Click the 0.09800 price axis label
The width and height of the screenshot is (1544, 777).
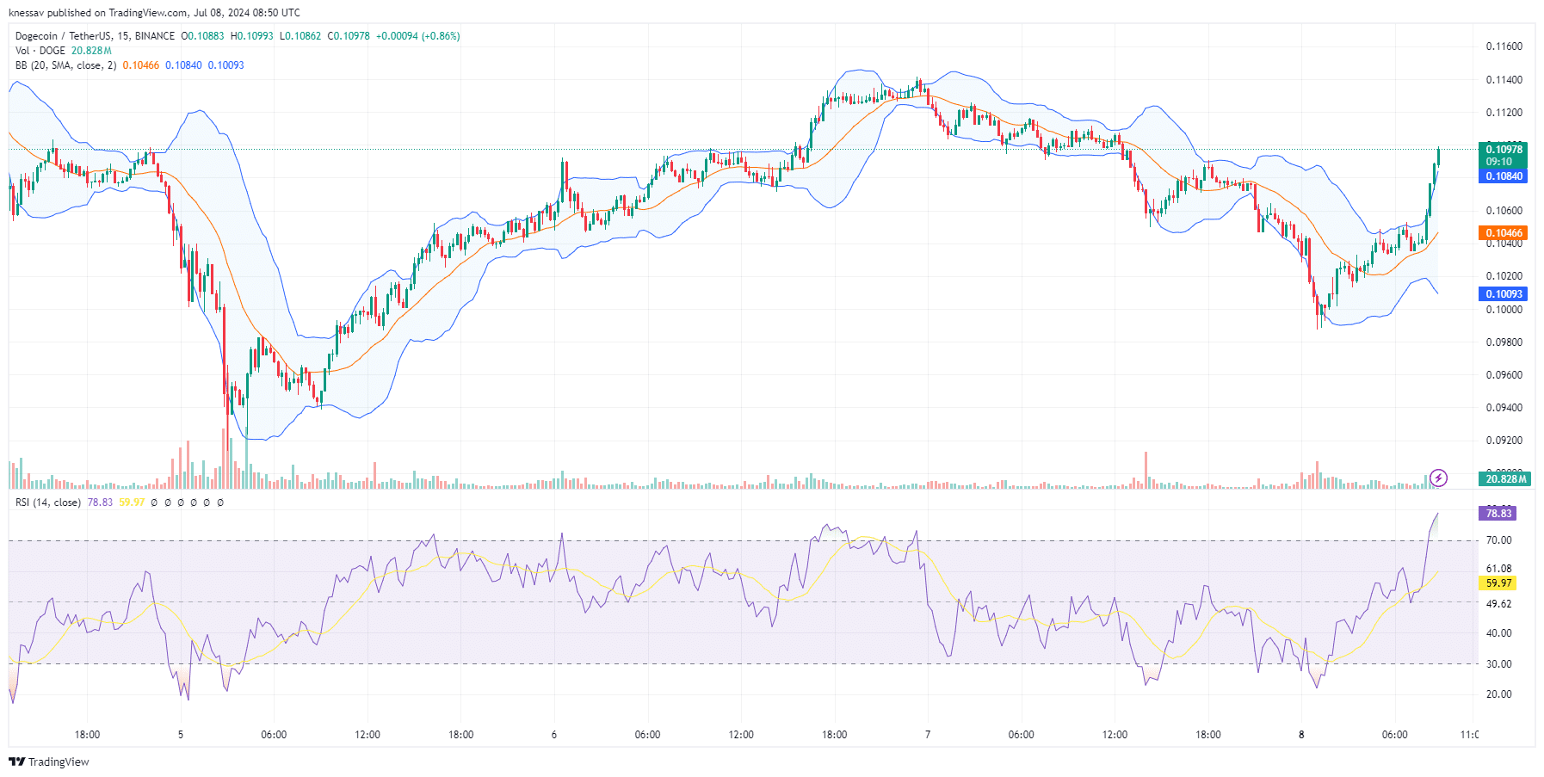coord(1504,342)
